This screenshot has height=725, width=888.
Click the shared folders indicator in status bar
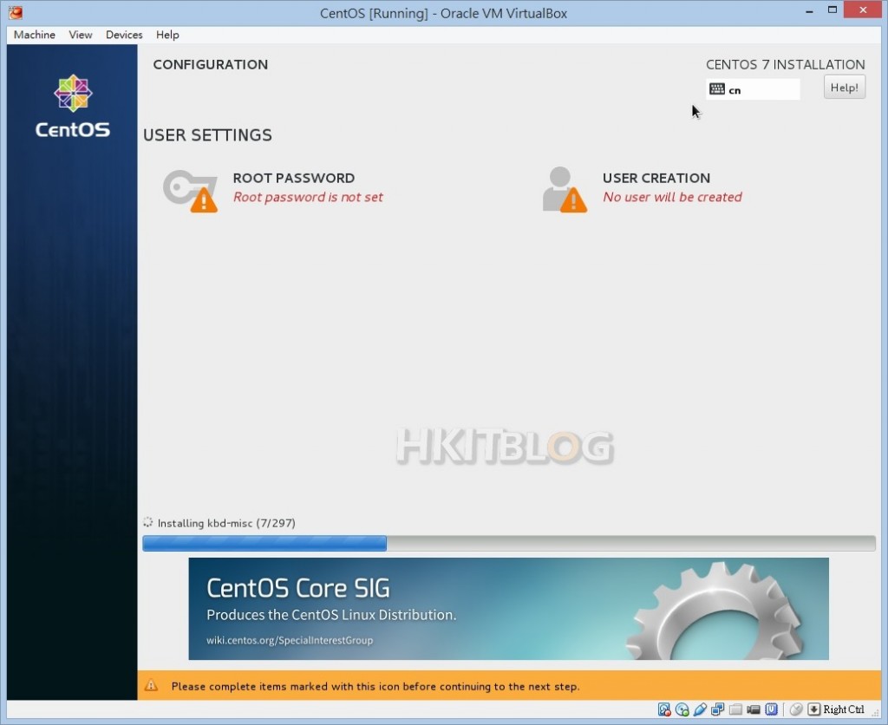(x=735, y=709)
